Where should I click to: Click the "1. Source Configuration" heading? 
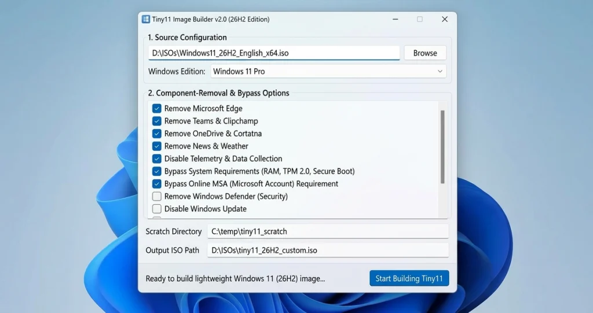[187, 38]
